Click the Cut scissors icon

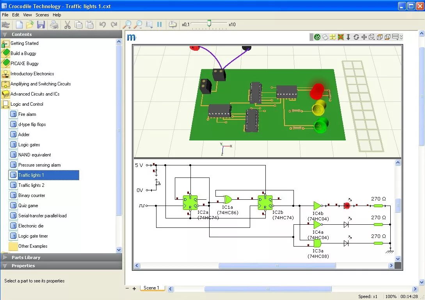point(67,25)
